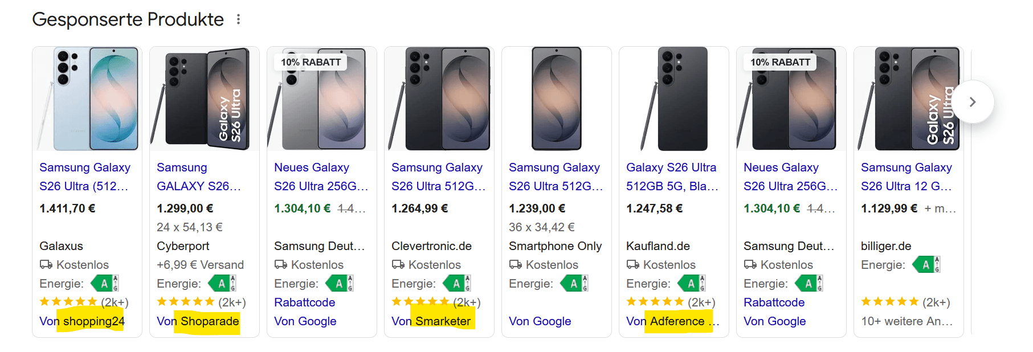1033x352 pixels.
Task: Click Von Google under the Smartphone Only listing
Action: [540, 321]
